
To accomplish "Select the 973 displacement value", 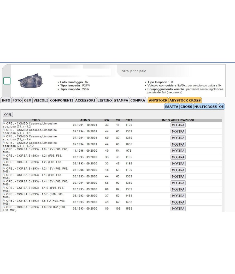I will (x=129, y=151).
